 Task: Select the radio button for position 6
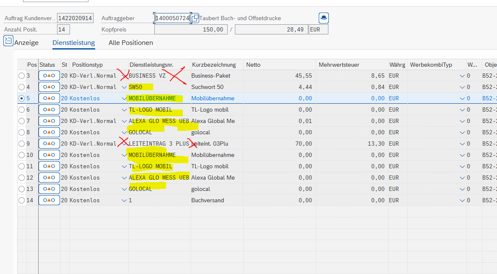click(x=21, y=110)
